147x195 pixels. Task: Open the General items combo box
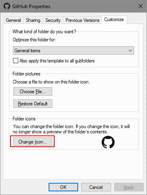[73, 51]
